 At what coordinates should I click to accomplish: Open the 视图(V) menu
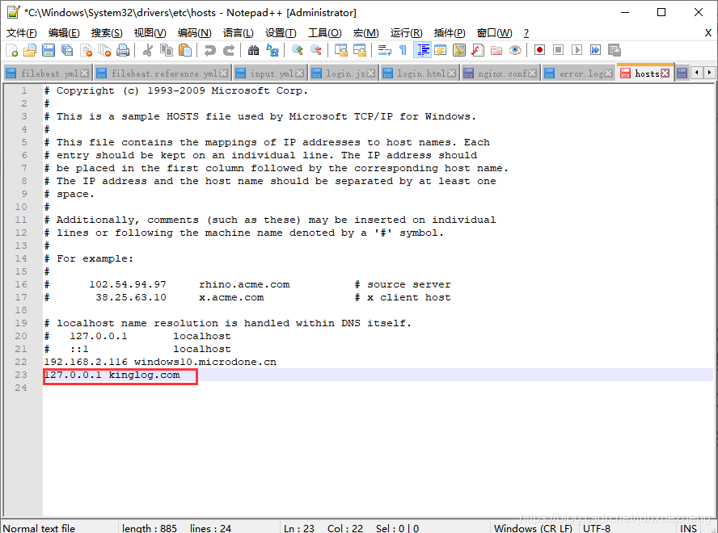(150, 33)
